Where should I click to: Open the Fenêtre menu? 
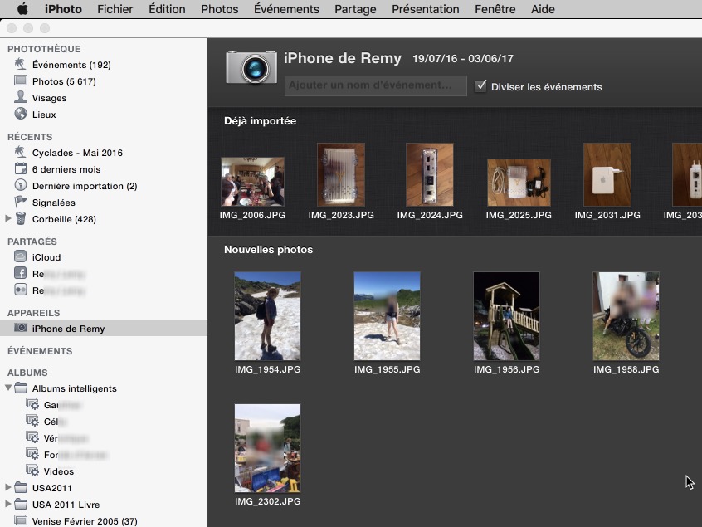point(495,9)
